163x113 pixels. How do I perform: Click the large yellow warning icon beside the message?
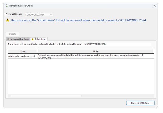coord(7,20)
